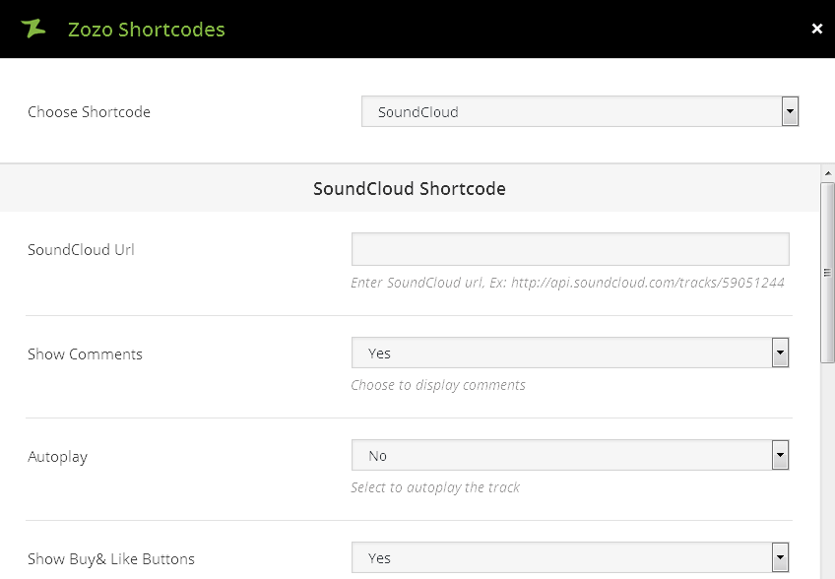Click the scrollbar up arrow
Image resolution: width=835 pixels, height=579 pixels.
click(827, 173)
